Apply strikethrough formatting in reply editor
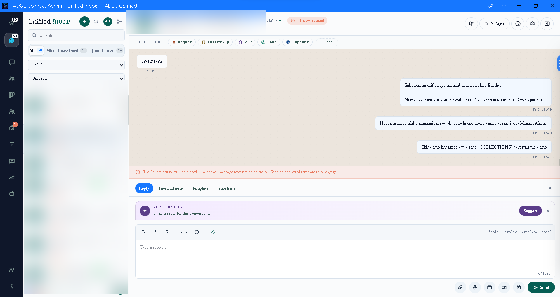Screen dimensions: 560x297 pos(167,232)
